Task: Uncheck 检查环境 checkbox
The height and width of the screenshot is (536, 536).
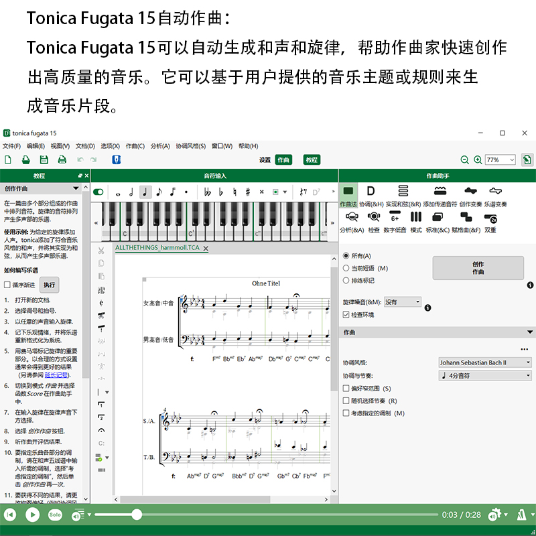Action: 346,314
